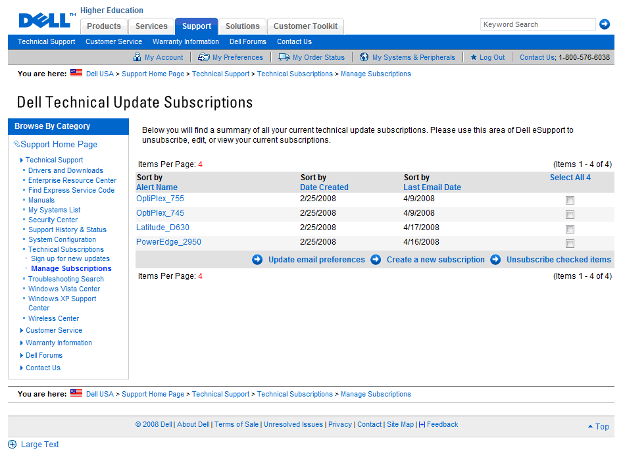Collapse the Technical Support sidebar section
This screenshot has height=461, width=623.
click(x=22, y=160)
